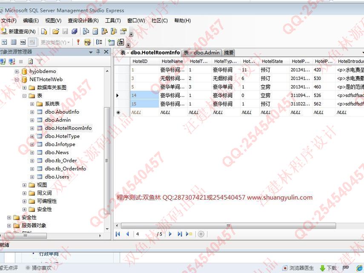Viewport: 364px width, 273px height.
Task: Select dbo.tb_OrderInfo table
Action: pyautogui.click(x=66, y=169)
